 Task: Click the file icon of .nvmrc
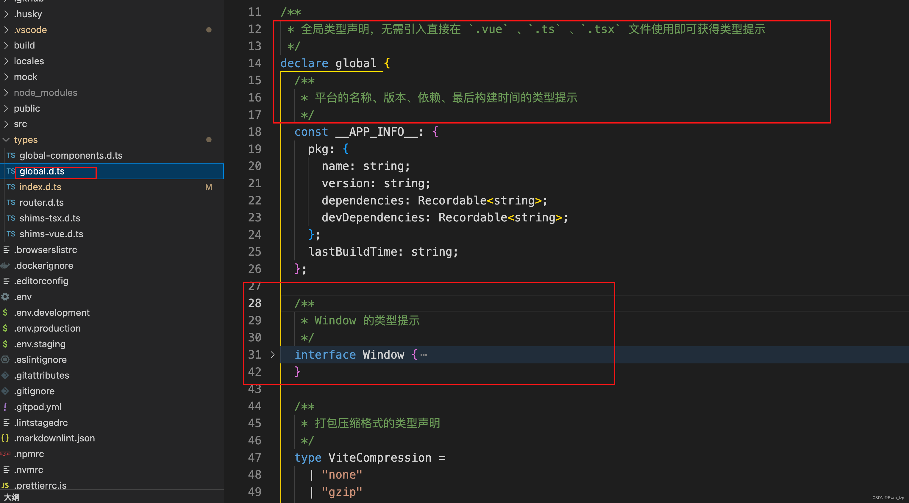tap(6, 470)
